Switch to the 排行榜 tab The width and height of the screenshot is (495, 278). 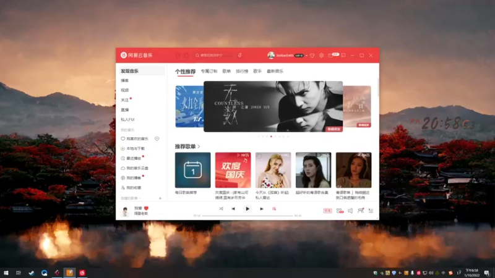pyautogui.click(x=242, y=71)
